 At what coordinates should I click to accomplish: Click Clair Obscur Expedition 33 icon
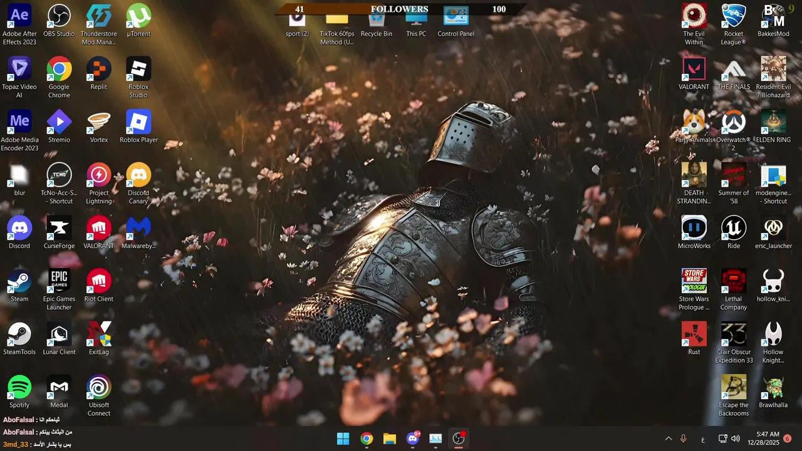(x=733, y=343)
